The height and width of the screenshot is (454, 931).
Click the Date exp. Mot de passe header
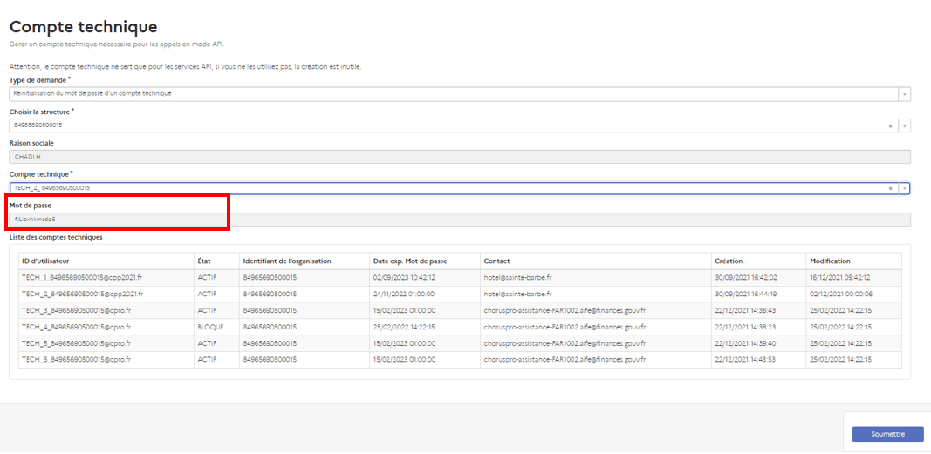coord(410,261)
